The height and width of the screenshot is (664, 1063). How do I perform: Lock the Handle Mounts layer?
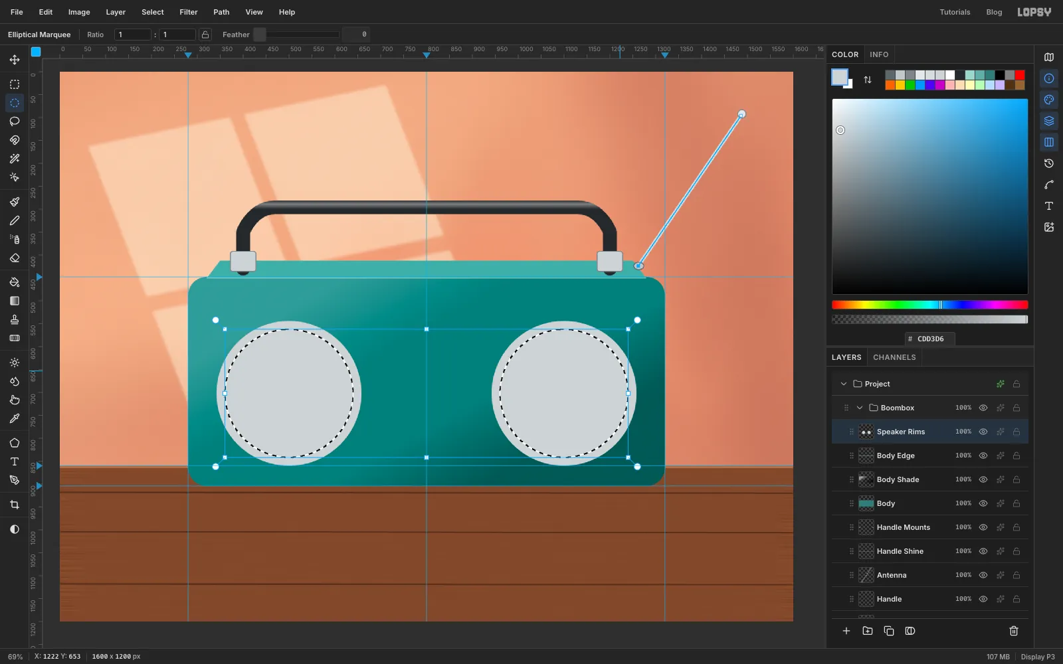(1016, 527)
